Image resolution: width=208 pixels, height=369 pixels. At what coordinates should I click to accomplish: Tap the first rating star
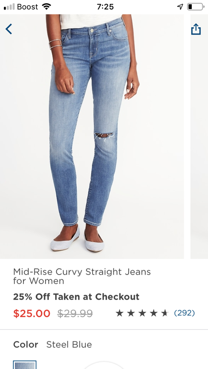119,313
